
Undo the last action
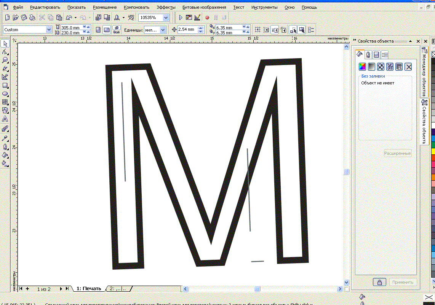[x=69, y=17]
